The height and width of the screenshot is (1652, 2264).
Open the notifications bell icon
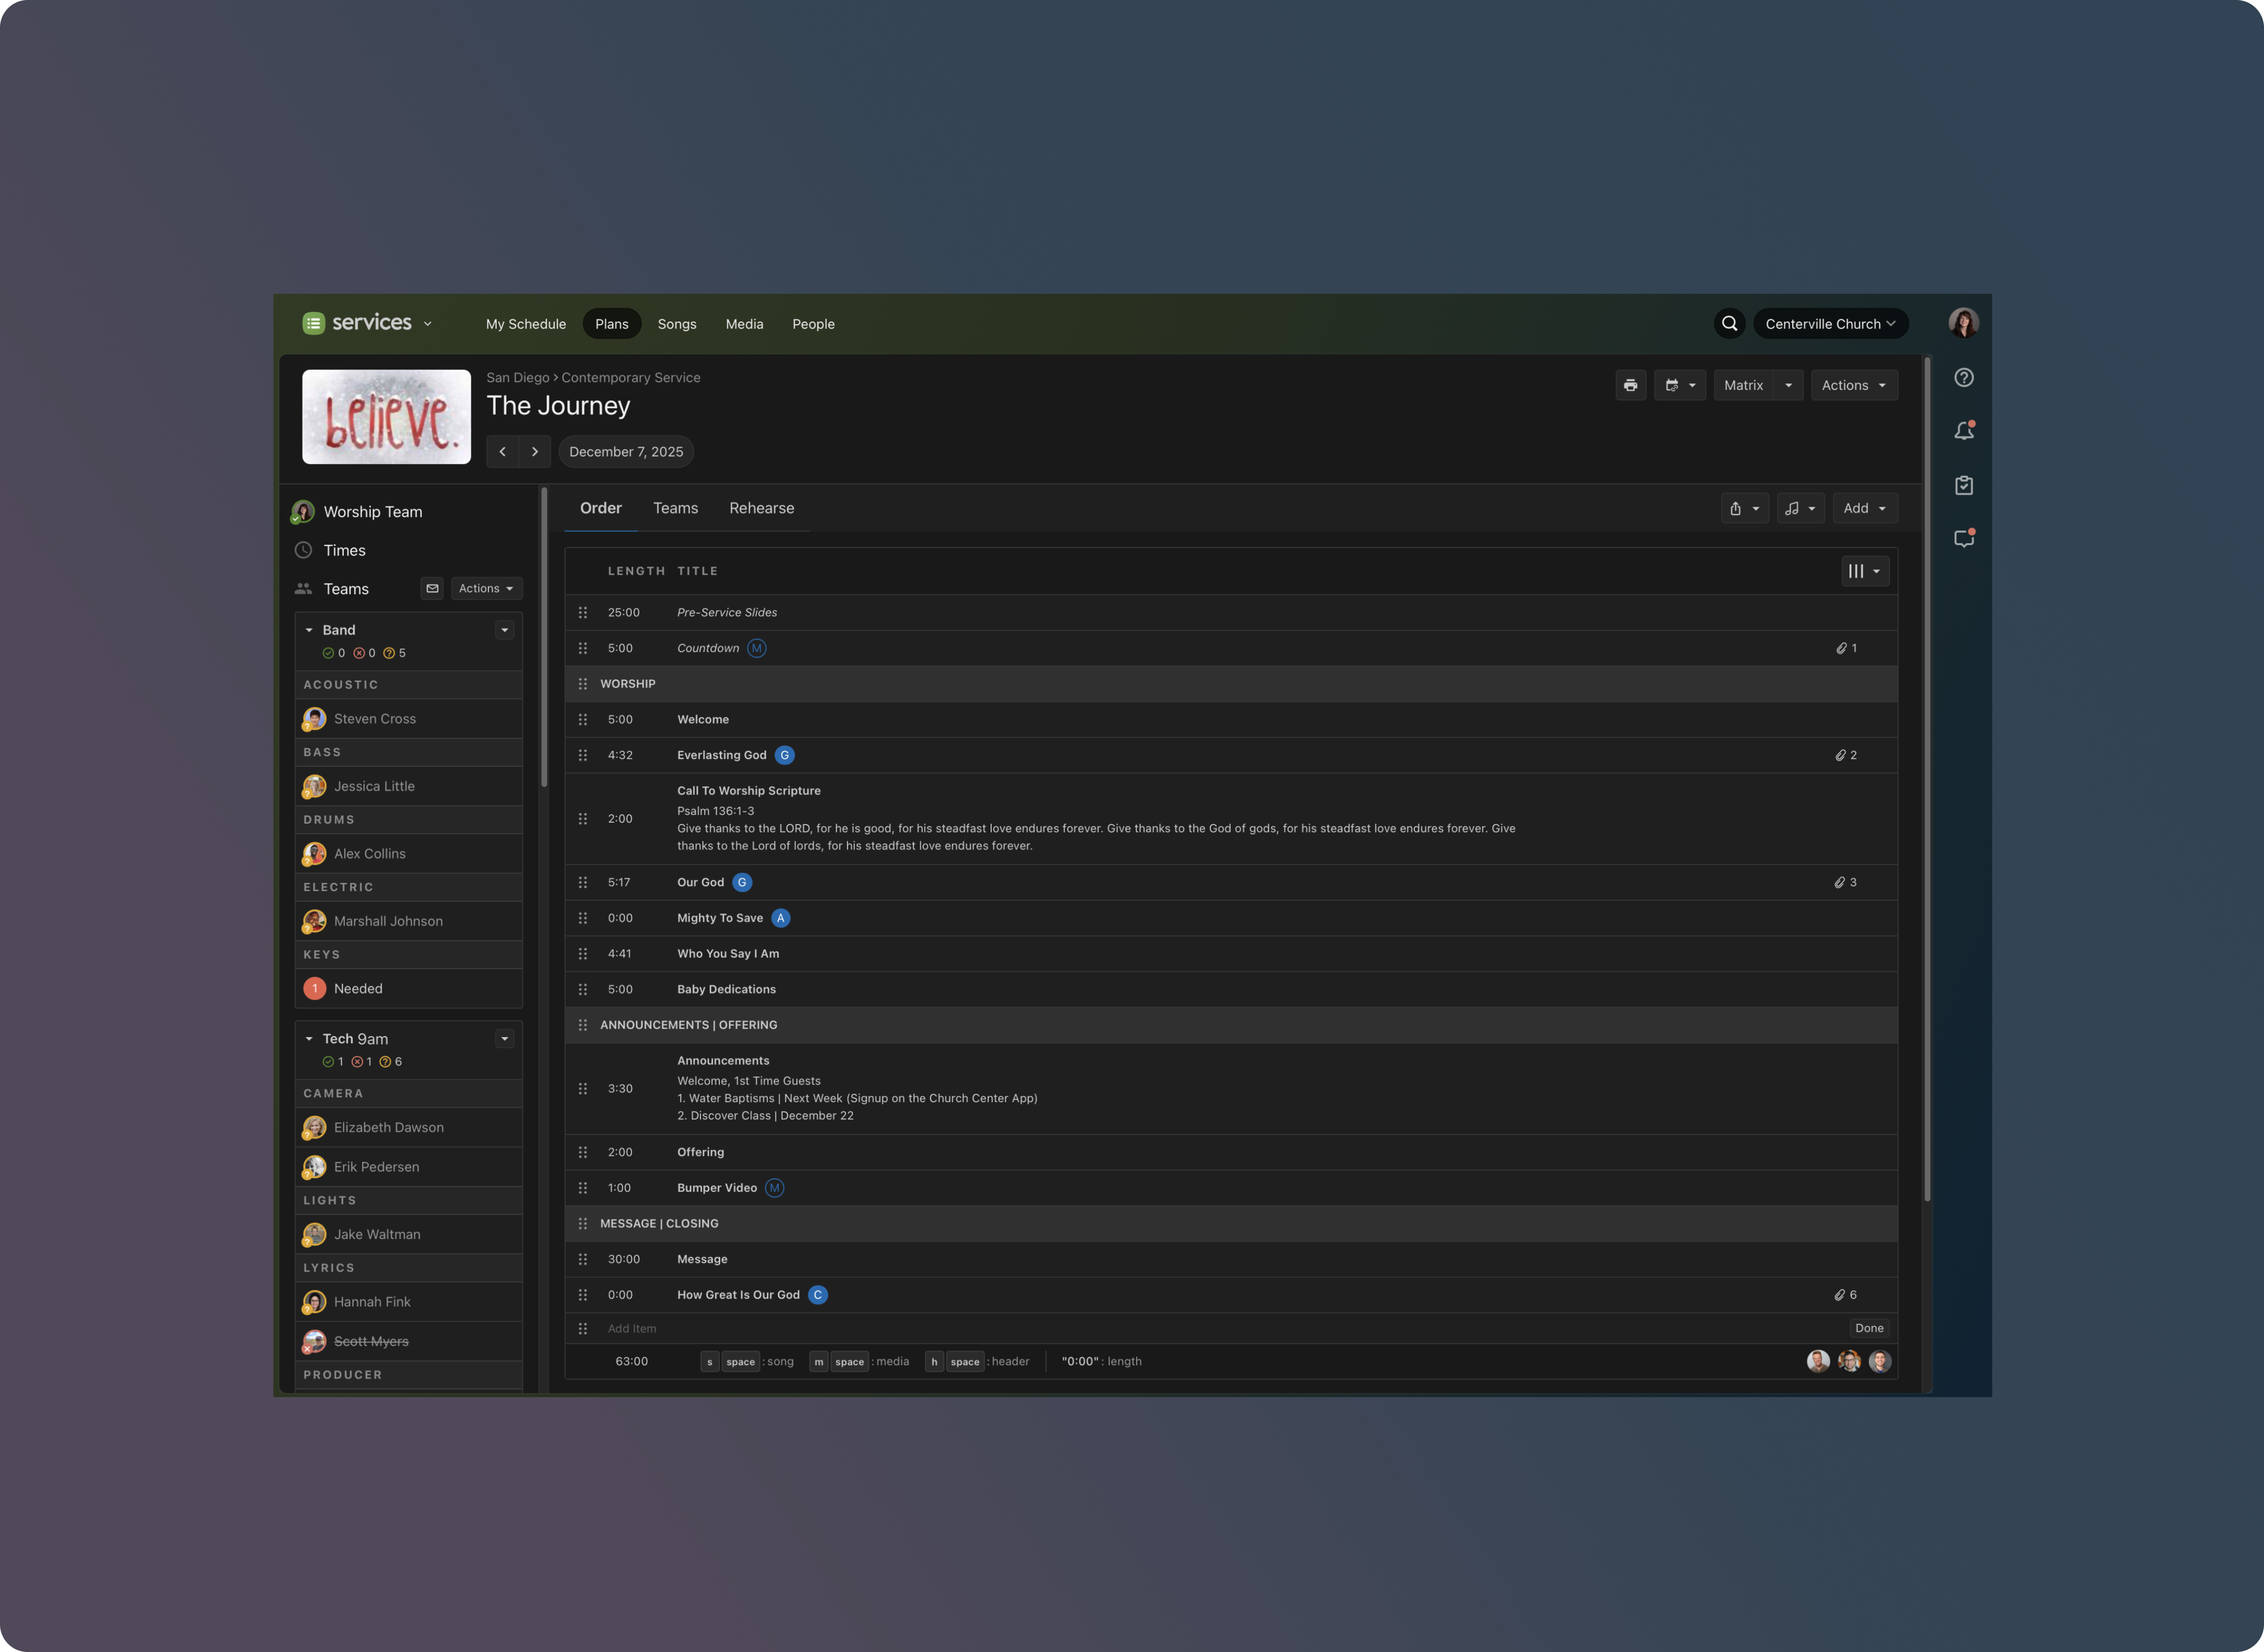click(x=1963, y=431)
